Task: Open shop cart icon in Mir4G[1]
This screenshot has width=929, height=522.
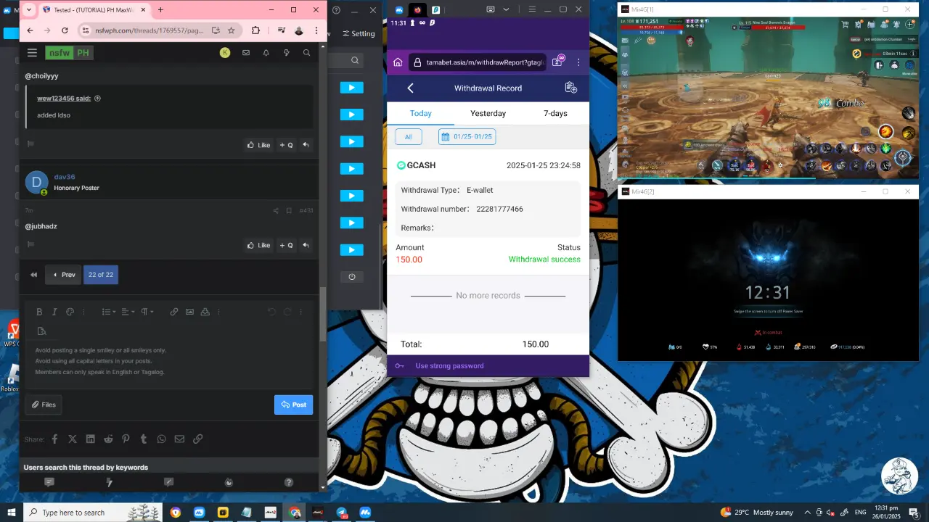Action: tap(845, 25)
